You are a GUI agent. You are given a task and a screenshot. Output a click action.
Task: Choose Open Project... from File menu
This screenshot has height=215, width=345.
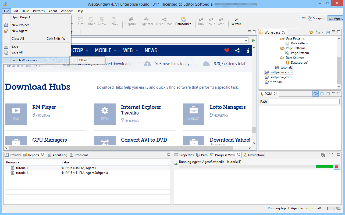click(37, 17)
